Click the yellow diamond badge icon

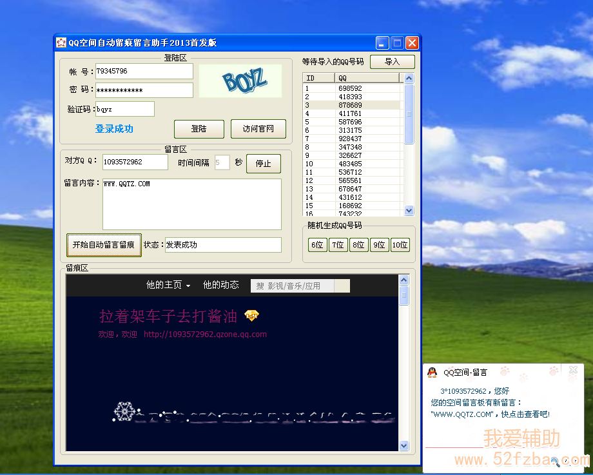[x=251, y=315]
